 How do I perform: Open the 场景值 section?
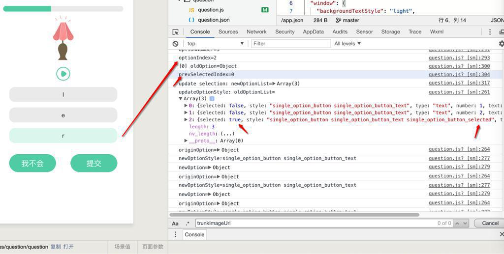point(123,247)
